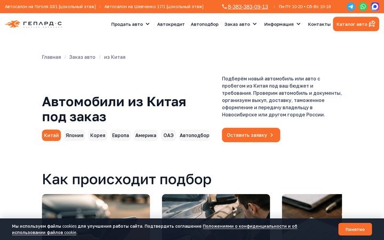Screen dimensions: 384x240
Task: Expand the Информация dropdown chevron
Action: (298, 24)
